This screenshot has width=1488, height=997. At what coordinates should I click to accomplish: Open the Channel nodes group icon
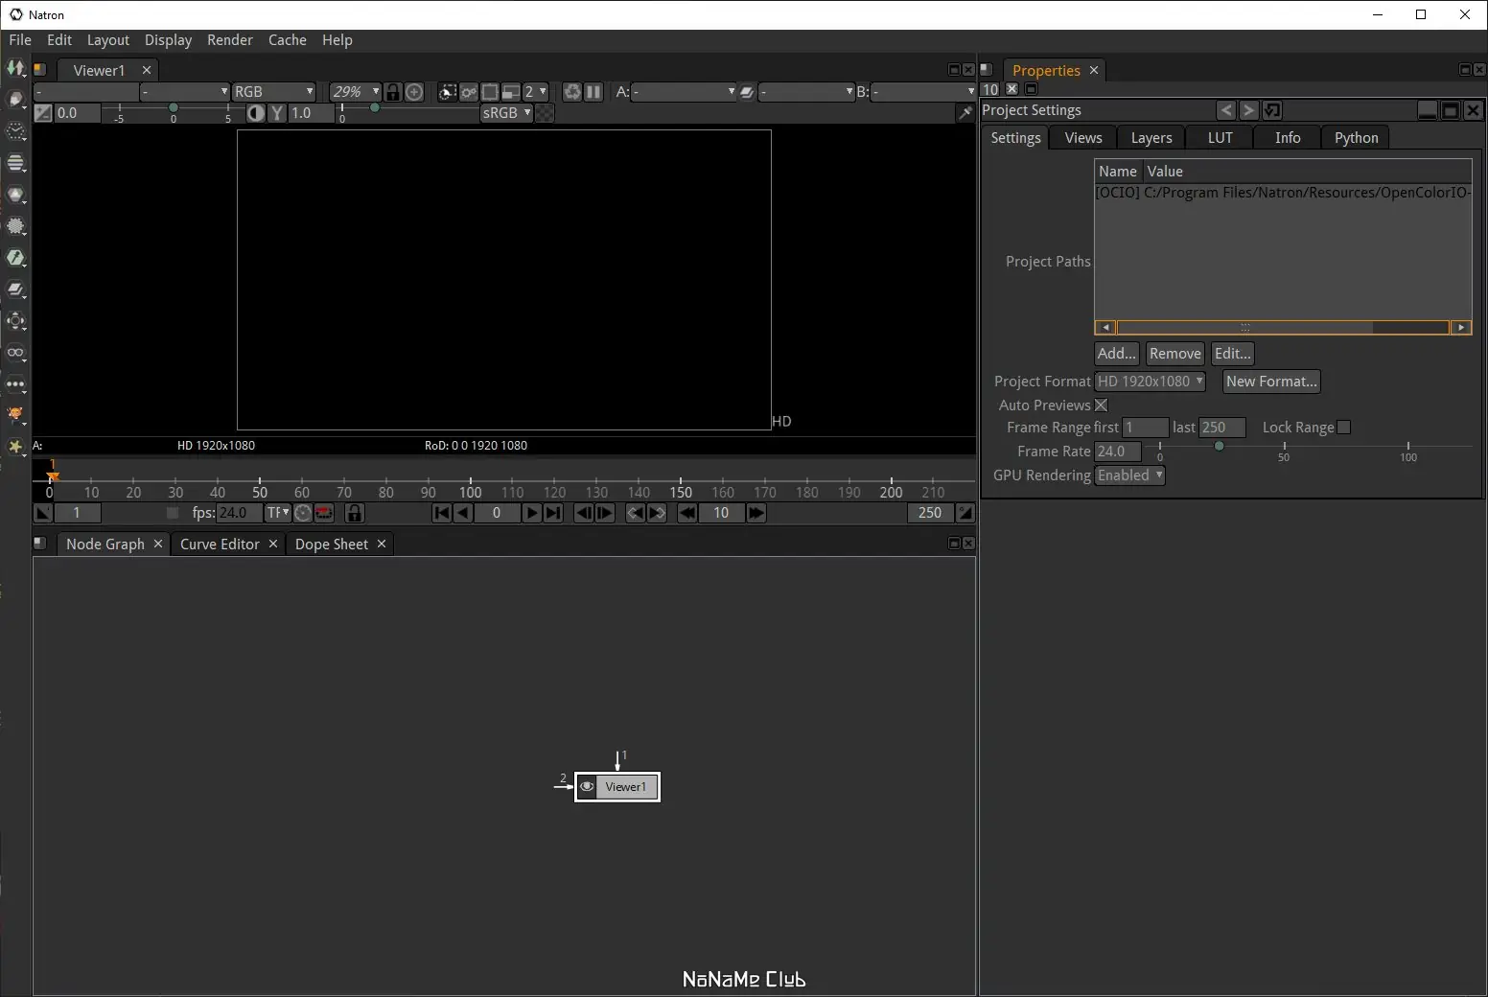tap(15, 163)
